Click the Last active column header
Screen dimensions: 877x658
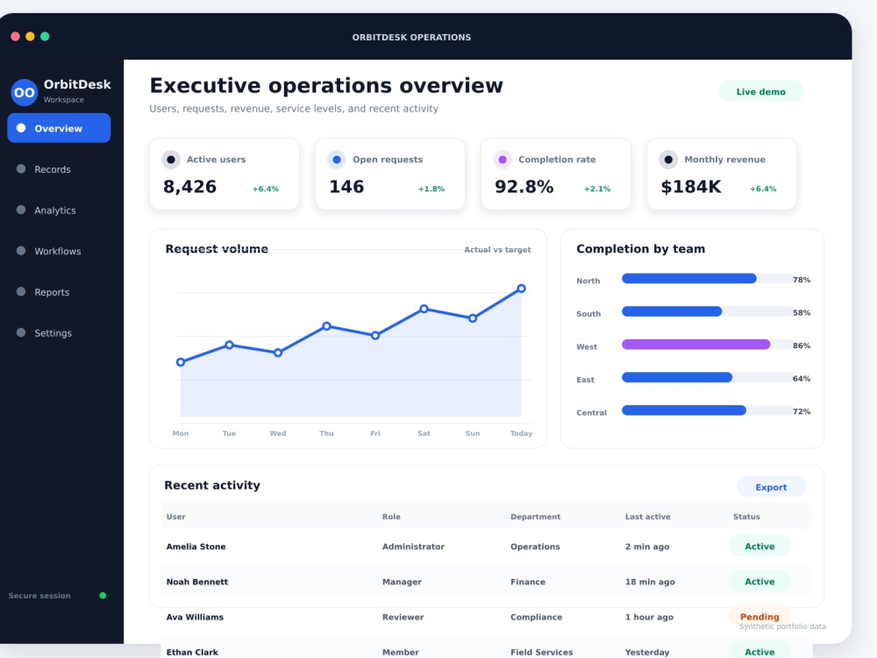pyautogui.click(x=648, y=517)
